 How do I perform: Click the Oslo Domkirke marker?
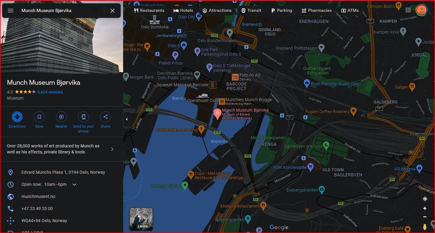154,20
